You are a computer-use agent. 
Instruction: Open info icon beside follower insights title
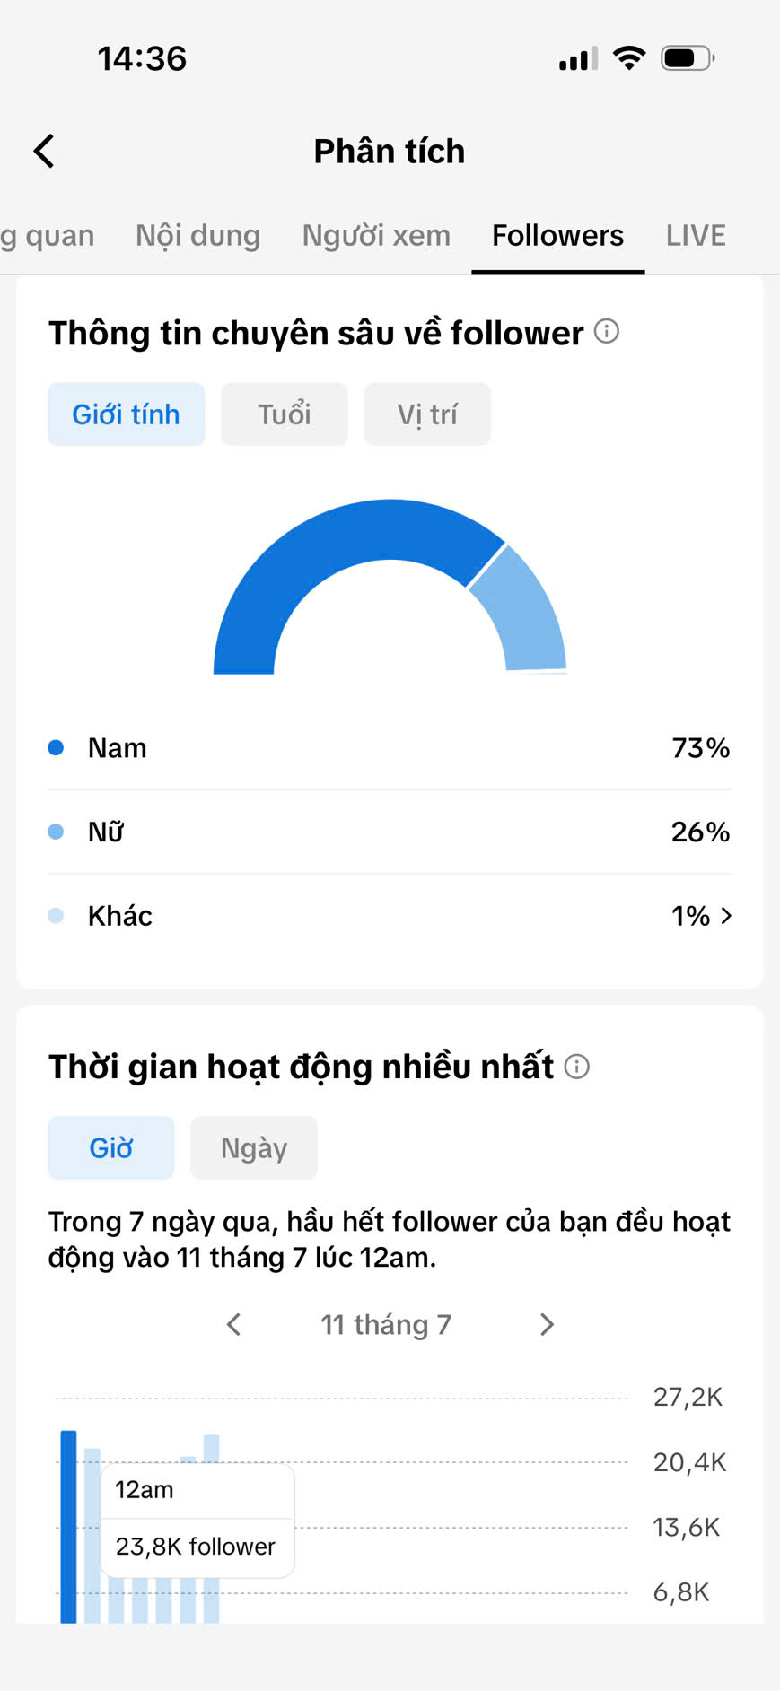(607, 332)
